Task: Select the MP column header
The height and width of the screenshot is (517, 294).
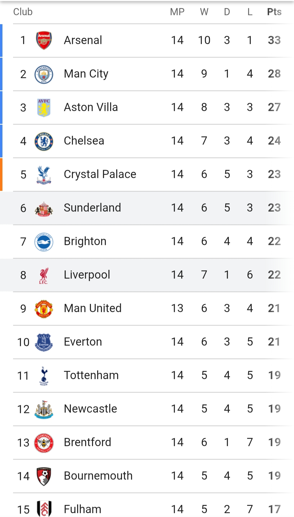Action: click(177, 12)
